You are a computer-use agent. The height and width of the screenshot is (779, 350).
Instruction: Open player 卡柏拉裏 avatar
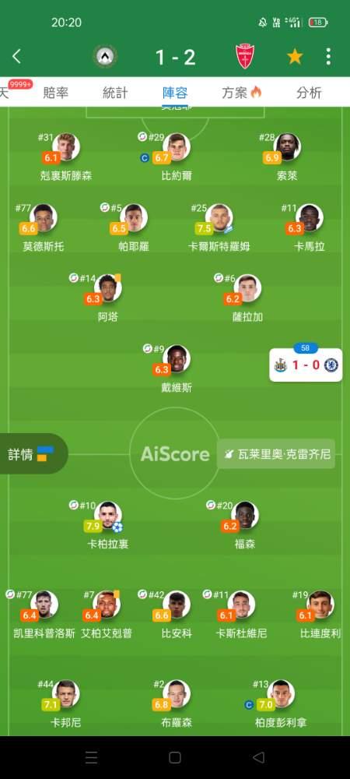[x=108, y=515]
